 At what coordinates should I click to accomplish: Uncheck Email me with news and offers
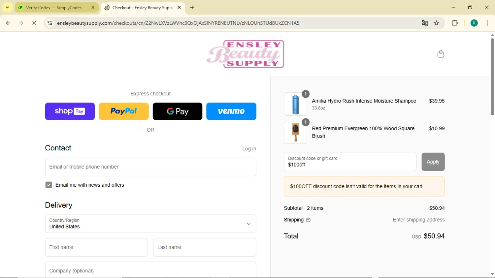click(49, 185)
